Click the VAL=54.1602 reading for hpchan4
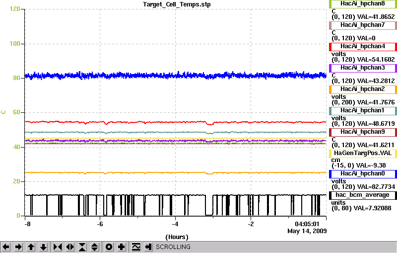The width and height of the screenshot is (397, 253). click(x=376, y=60)
